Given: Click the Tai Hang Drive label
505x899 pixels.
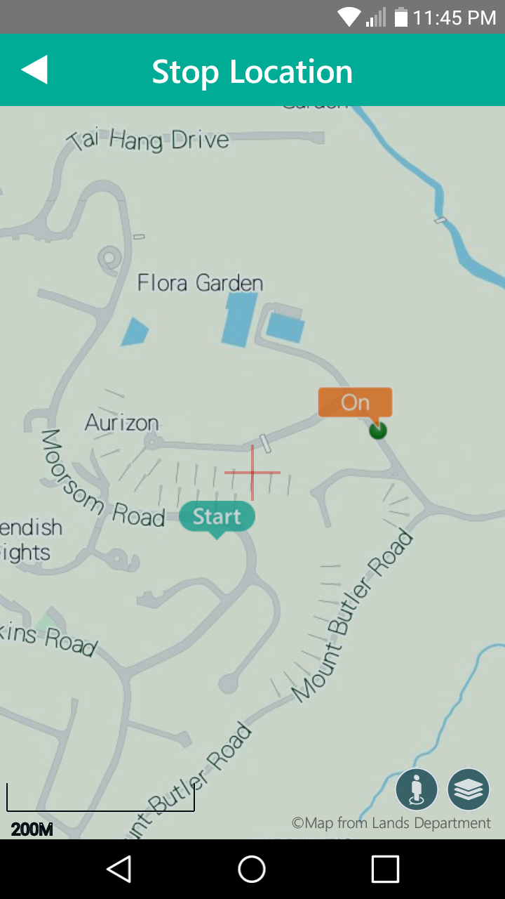Looking at the screenshot, I should [148, 139].
